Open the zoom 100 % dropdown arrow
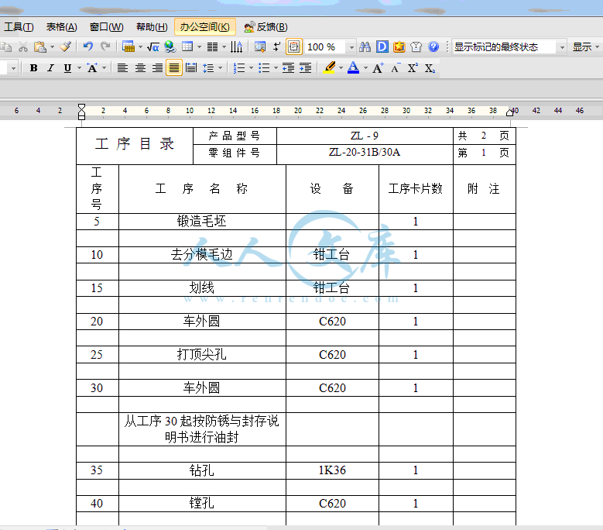603x530 pixels. (x=351, y=47)
